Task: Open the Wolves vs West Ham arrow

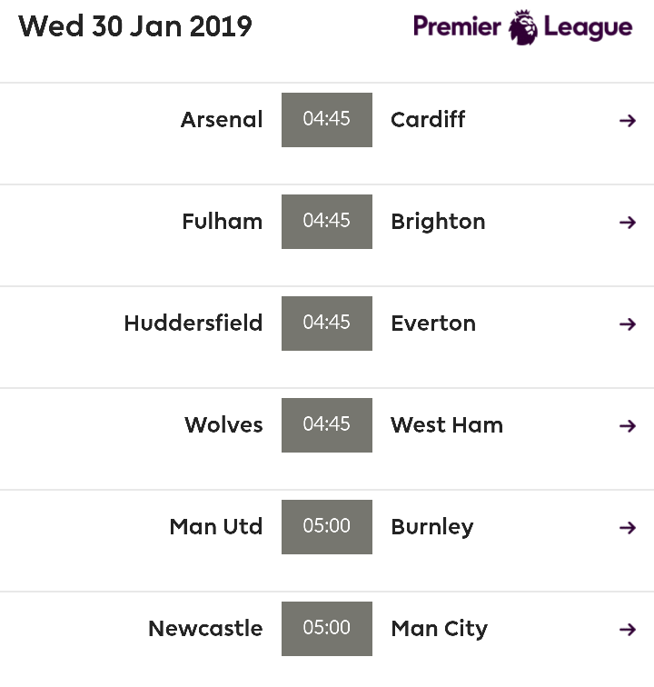Action: coord(628,426)
